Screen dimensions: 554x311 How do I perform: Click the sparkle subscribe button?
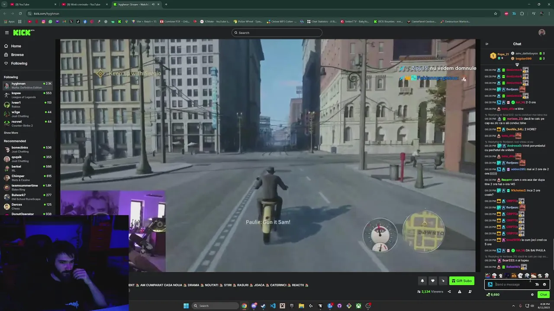[443, 281]
